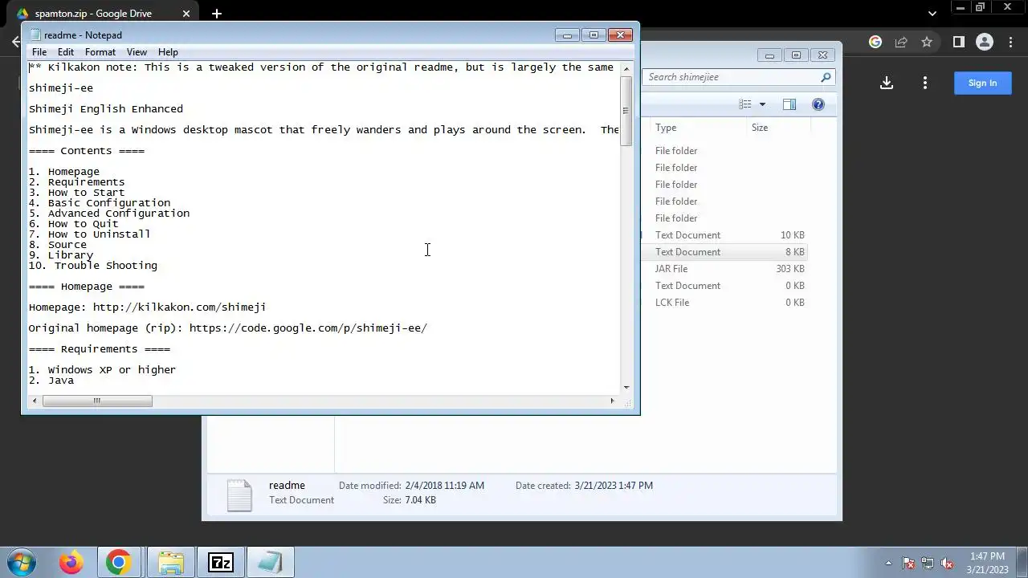This screenshot has width=1028, height=578.
Task: Minimize the Chrome window
Action: click(961, 7)
